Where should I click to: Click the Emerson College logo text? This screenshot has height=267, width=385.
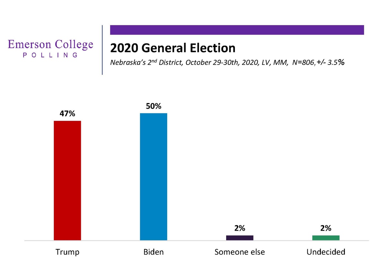pyautogui.click(x=51, y=45)
